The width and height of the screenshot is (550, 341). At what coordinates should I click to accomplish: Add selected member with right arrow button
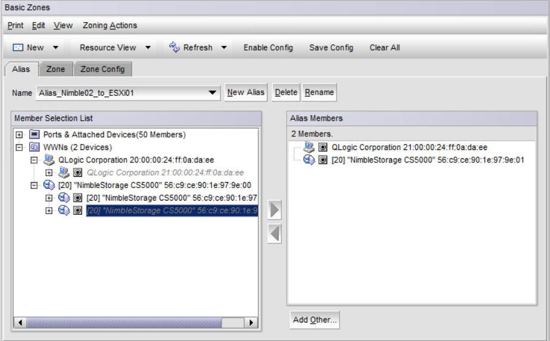pos(275,210)
